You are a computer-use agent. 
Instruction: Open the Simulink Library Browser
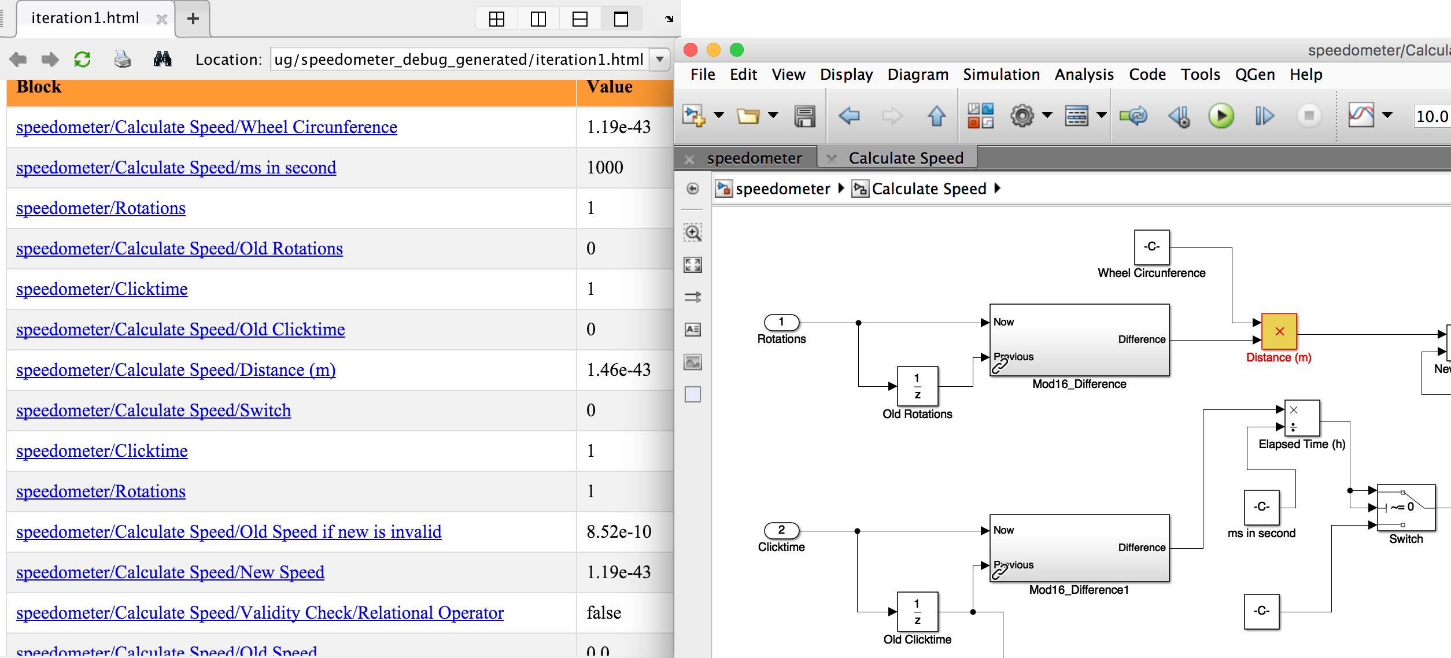pyautogui.click(x=980, y=116)
